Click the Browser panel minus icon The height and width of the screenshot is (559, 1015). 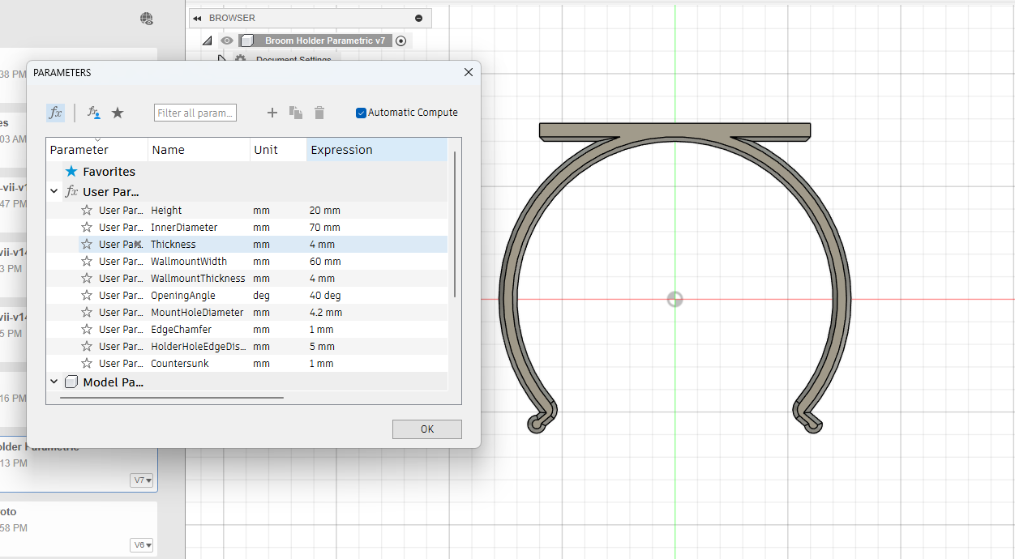[418, 18]
